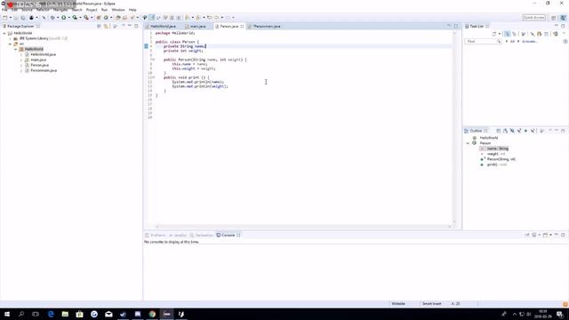Select the Java perspective icon
This screenshot has width=569, height=320.
point(563,18)
